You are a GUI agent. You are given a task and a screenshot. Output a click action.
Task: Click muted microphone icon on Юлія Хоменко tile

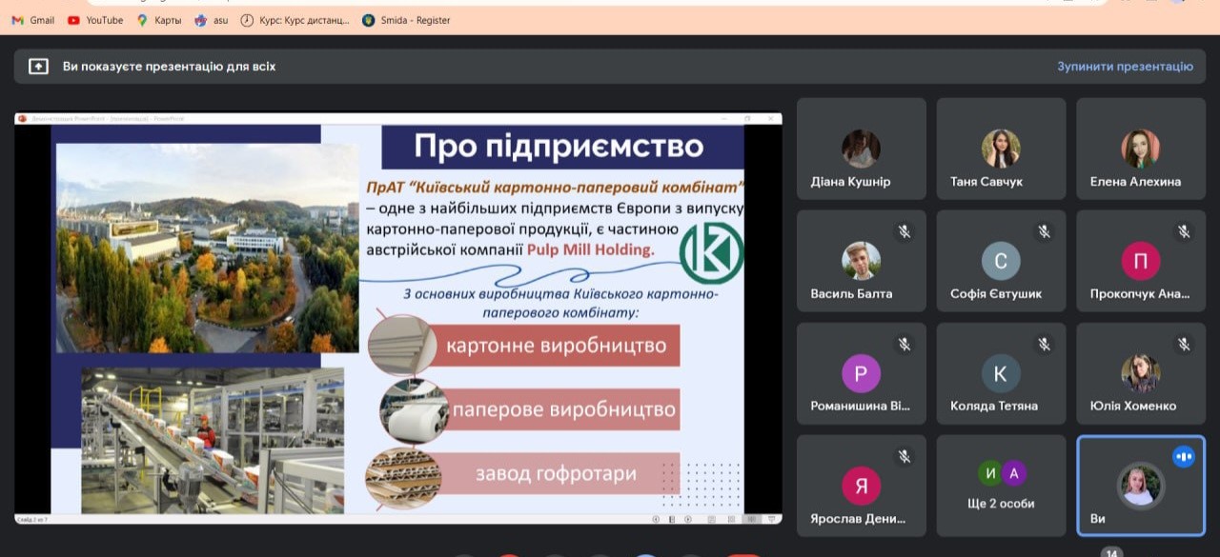pos(1183,344)
